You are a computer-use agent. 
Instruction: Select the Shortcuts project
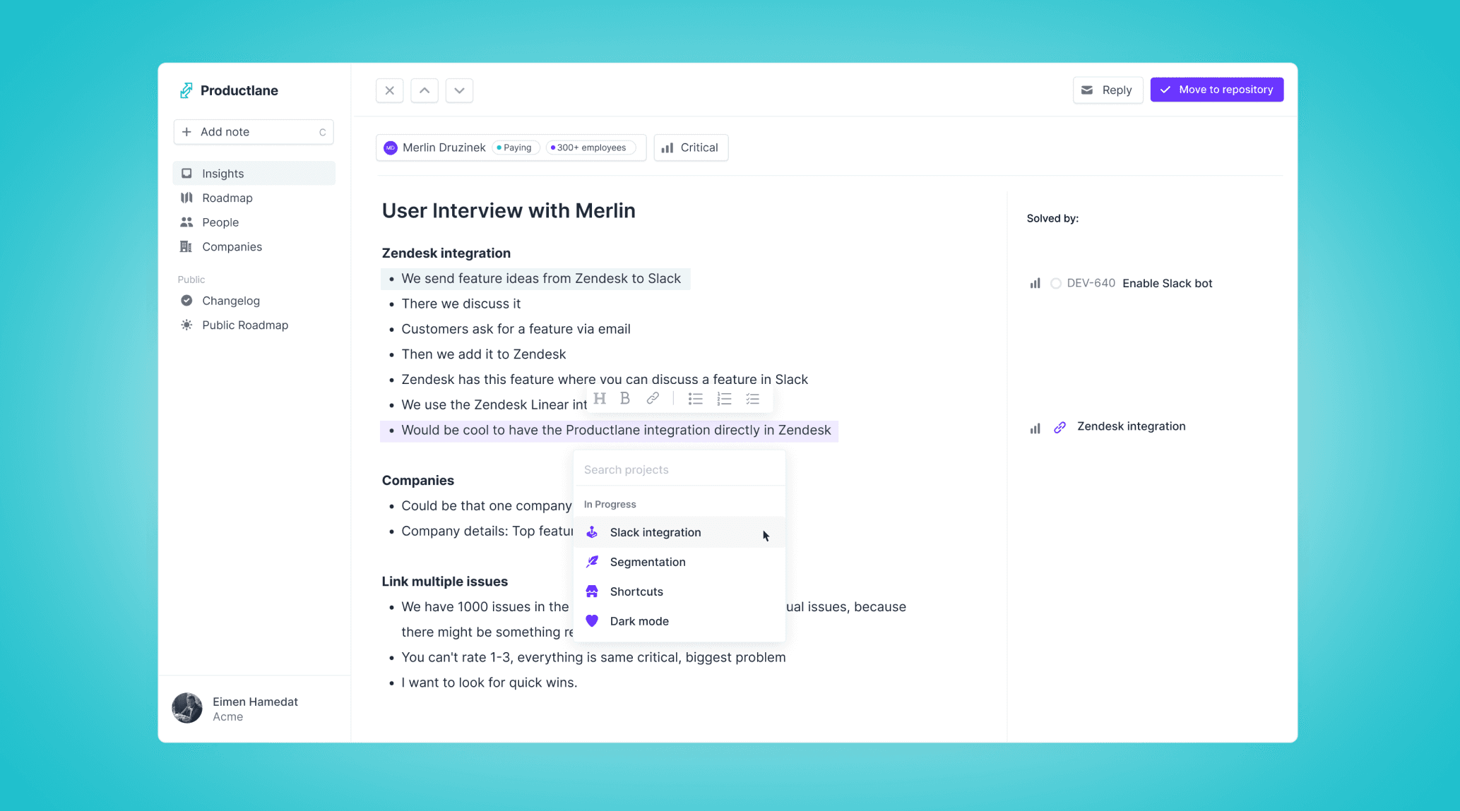coord(679,591)
